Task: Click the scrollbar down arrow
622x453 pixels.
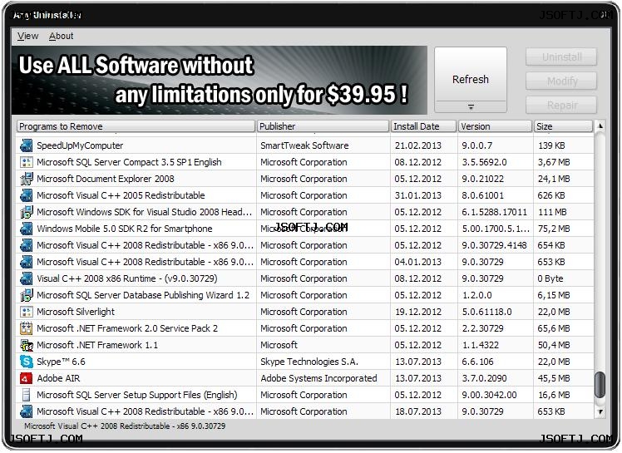Action: (600, 412)
